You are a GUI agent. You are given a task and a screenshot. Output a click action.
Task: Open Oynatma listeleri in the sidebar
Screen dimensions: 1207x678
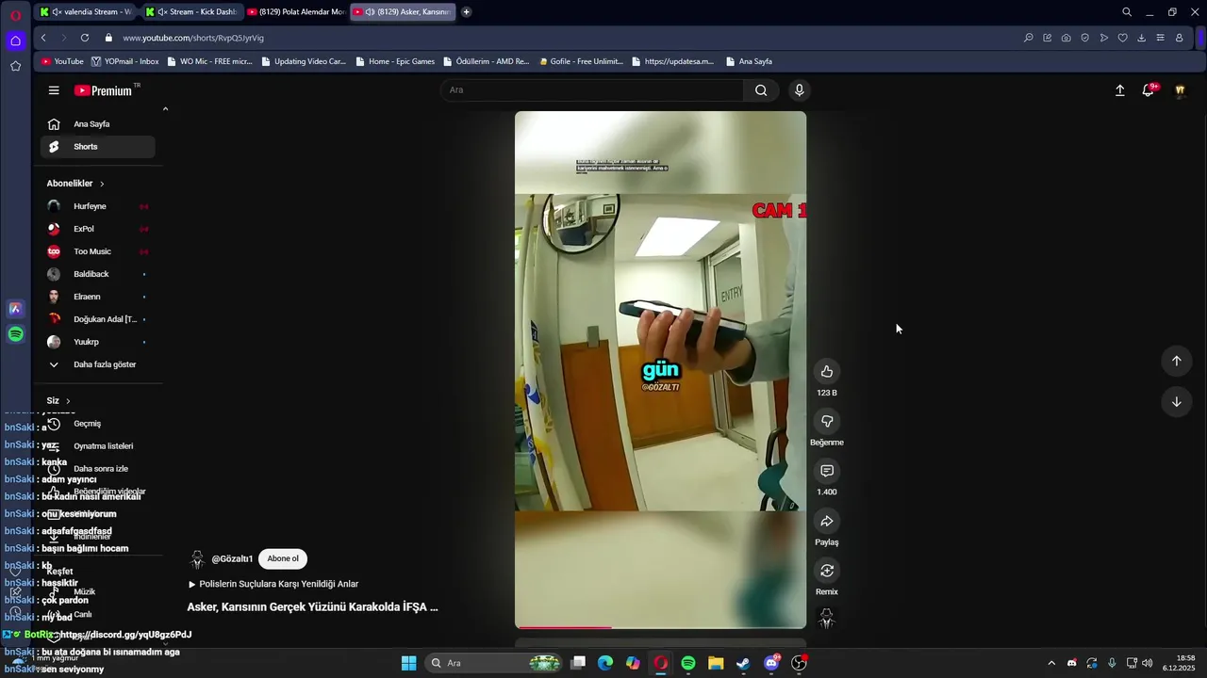[103, 446]
